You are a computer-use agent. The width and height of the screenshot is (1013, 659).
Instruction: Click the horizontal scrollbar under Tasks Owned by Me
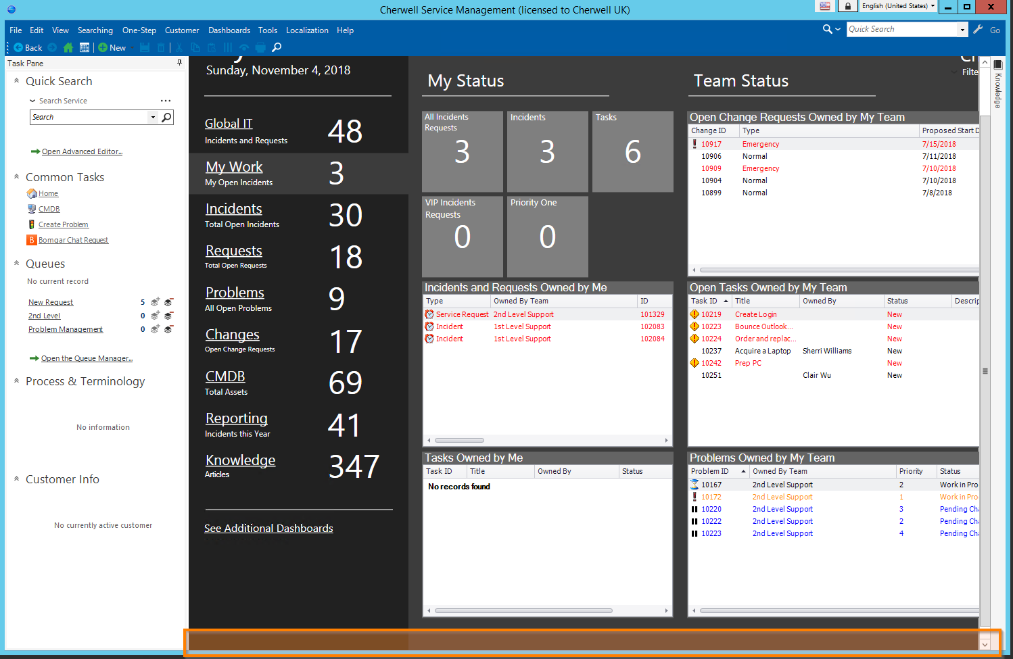[523, 611]
